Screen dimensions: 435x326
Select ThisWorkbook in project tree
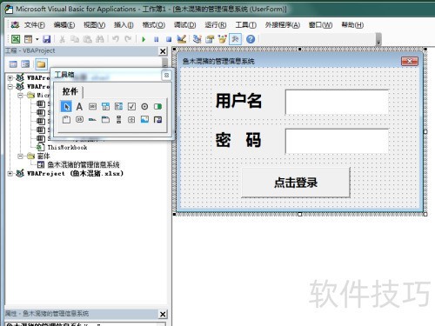pos(67,148)
